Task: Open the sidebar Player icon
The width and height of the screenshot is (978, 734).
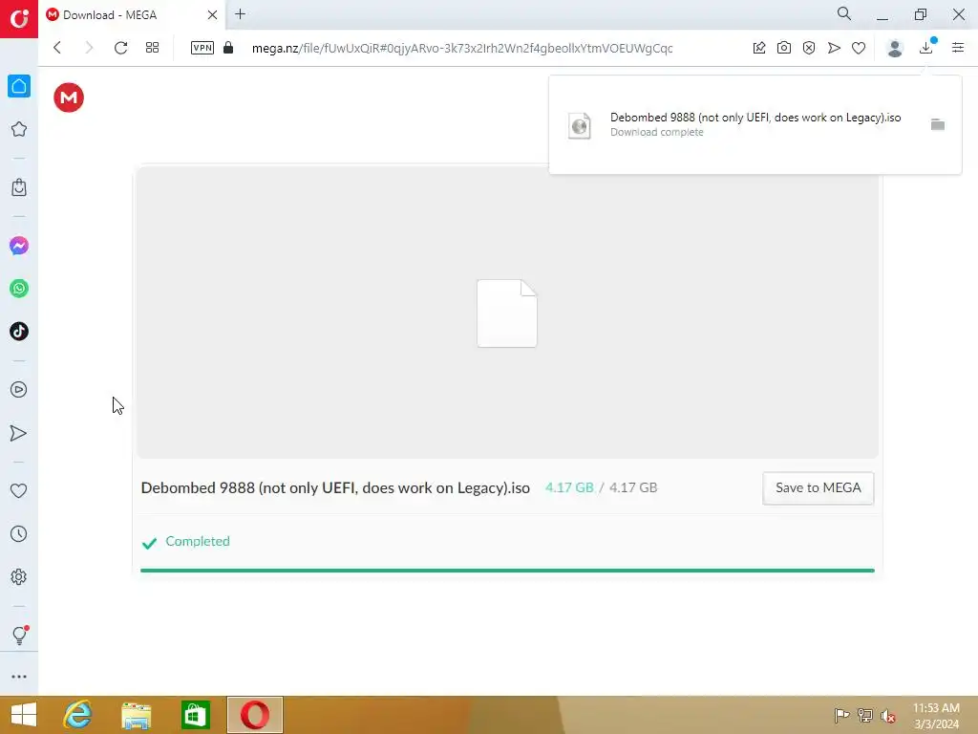Action: pos(19,390)
